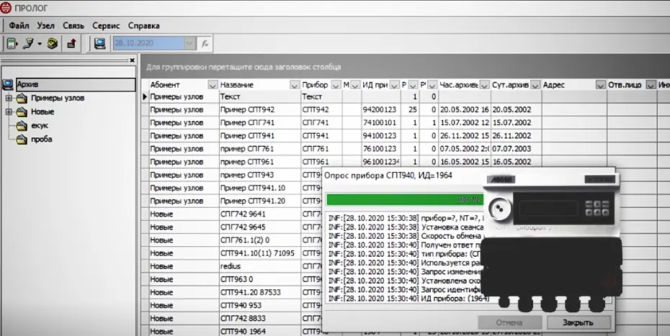Open the Узел menu
Image resolution: width=670 pixels, height=336 pixels.
pyautogui.click(x=45, y=26)
